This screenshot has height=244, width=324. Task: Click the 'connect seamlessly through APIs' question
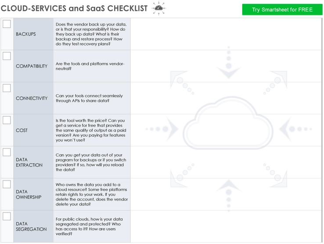pos(89,98)
